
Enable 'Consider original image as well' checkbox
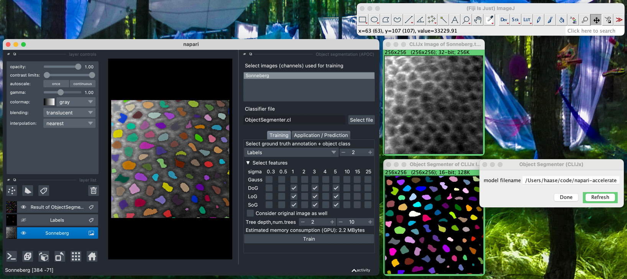[250, 213]
